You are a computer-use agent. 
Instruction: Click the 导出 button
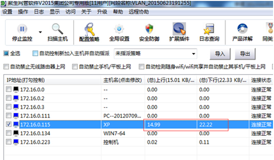coord(245,54)
